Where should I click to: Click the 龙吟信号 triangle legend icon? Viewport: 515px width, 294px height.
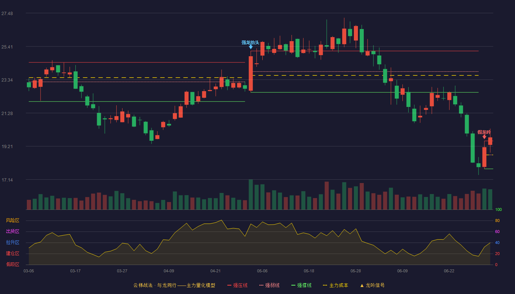tap(362, 285)
